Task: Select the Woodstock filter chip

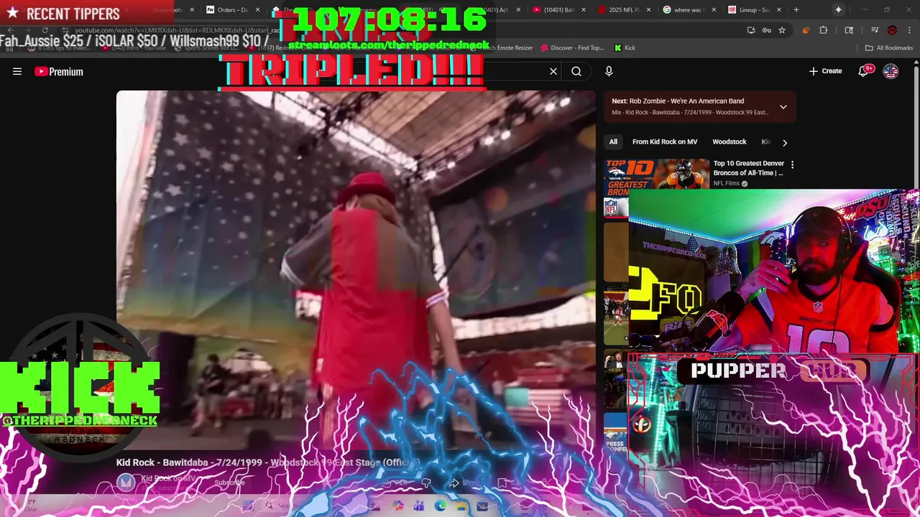Action: tap(730, 141)
